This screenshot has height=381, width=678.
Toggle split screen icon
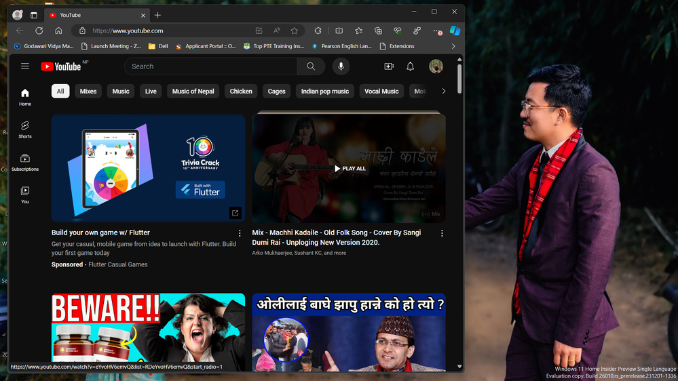pos(339,31)
